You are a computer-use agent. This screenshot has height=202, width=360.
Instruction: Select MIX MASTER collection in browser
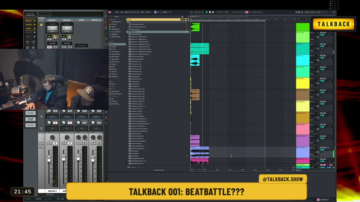coord(115,29)
